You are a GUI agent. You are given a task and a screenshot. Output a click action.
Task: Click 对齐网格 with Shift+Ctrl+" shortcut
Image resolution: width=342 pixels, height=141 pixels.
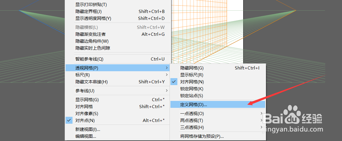click(118, 107)
